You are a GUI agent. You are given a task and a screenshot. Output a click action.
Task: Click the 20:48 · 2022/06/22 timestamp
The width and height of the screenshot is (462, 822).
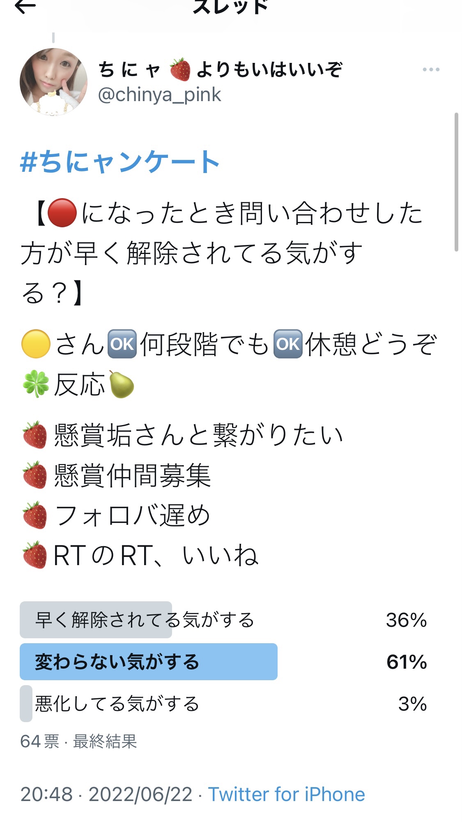(x=106, y=794)
